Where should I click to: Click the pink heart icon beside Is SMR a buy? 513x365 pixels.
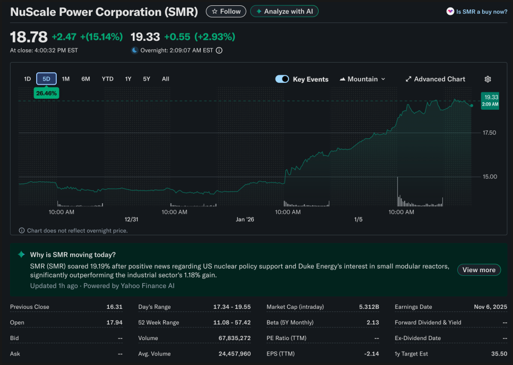(450, 12)
